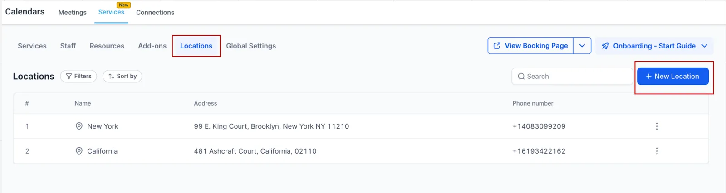Click the sort arrows icon in Sort by
726x193 pixels.
pyautogui.click(x=111, y=77)
